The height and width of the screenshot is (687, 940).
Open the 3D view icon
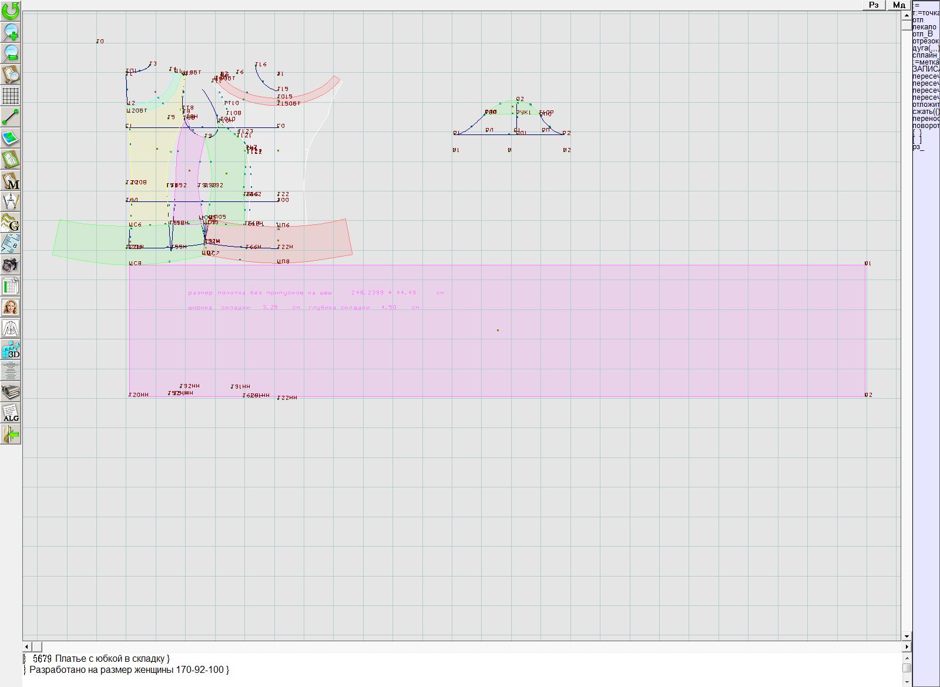tap(11, 350)
